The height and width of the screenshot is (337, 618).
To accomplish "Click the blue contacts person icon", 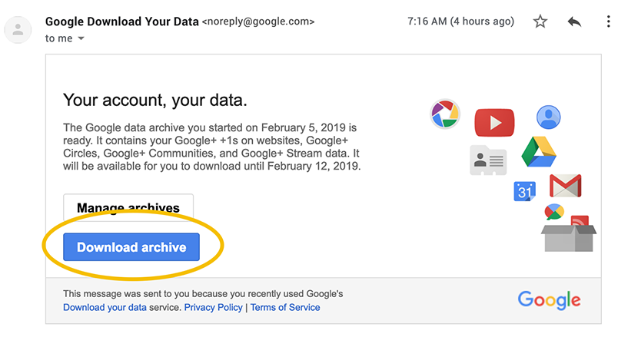I will [547, 117].
